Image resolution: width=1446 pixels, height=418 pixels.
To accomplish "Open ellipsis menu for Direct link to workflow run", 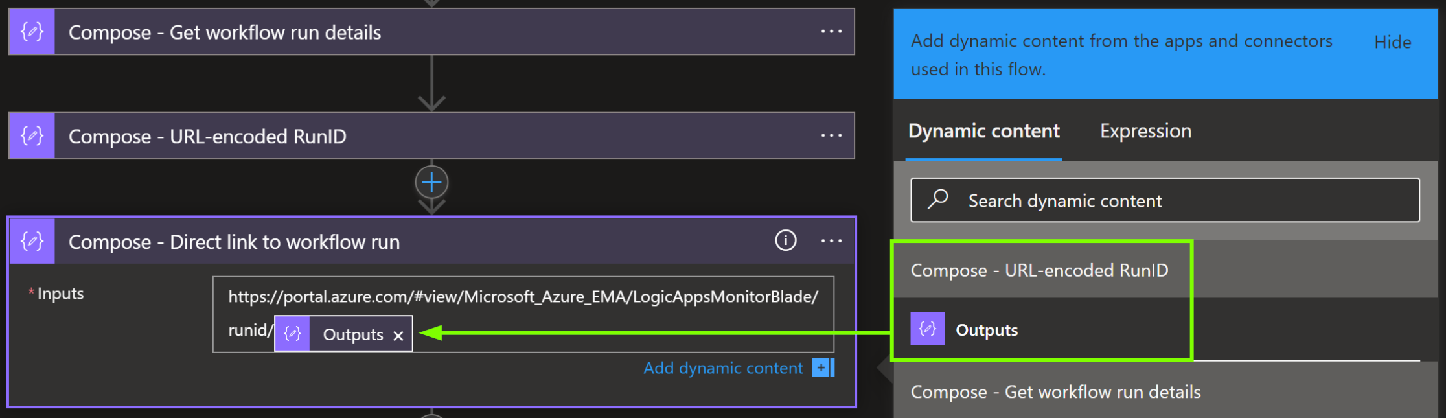I will [831, 241].
